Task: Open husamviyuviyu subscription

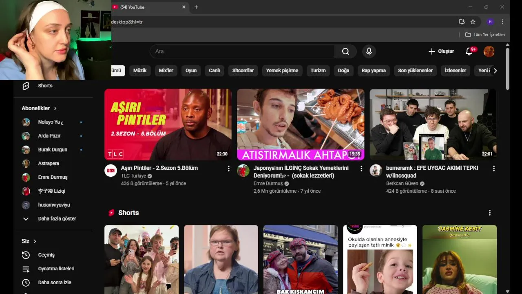Action: (53, 205)
